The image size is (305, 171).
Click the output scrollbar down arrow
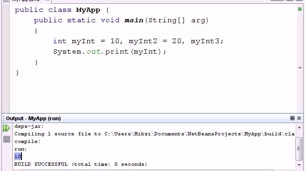tap(299, 165)
